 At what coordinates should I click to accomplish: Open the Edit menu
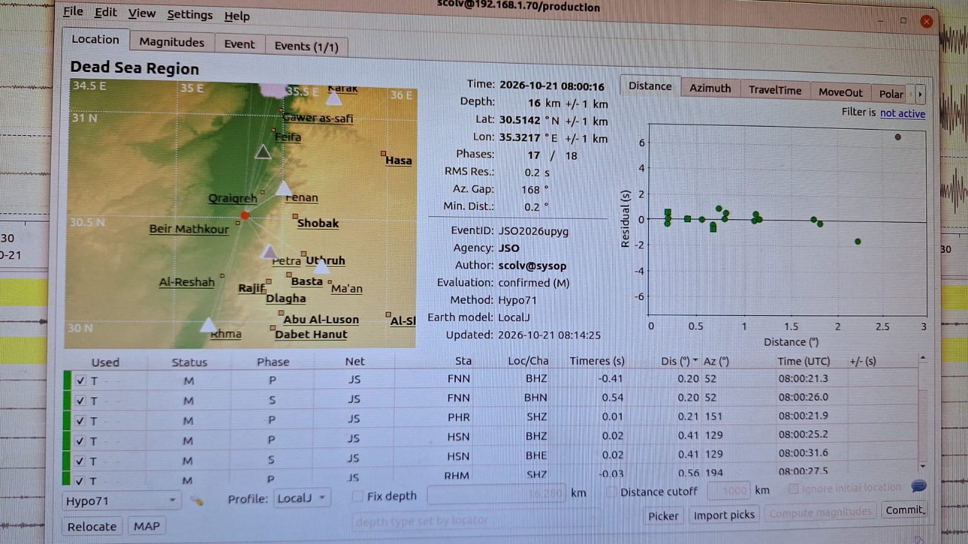105,12
